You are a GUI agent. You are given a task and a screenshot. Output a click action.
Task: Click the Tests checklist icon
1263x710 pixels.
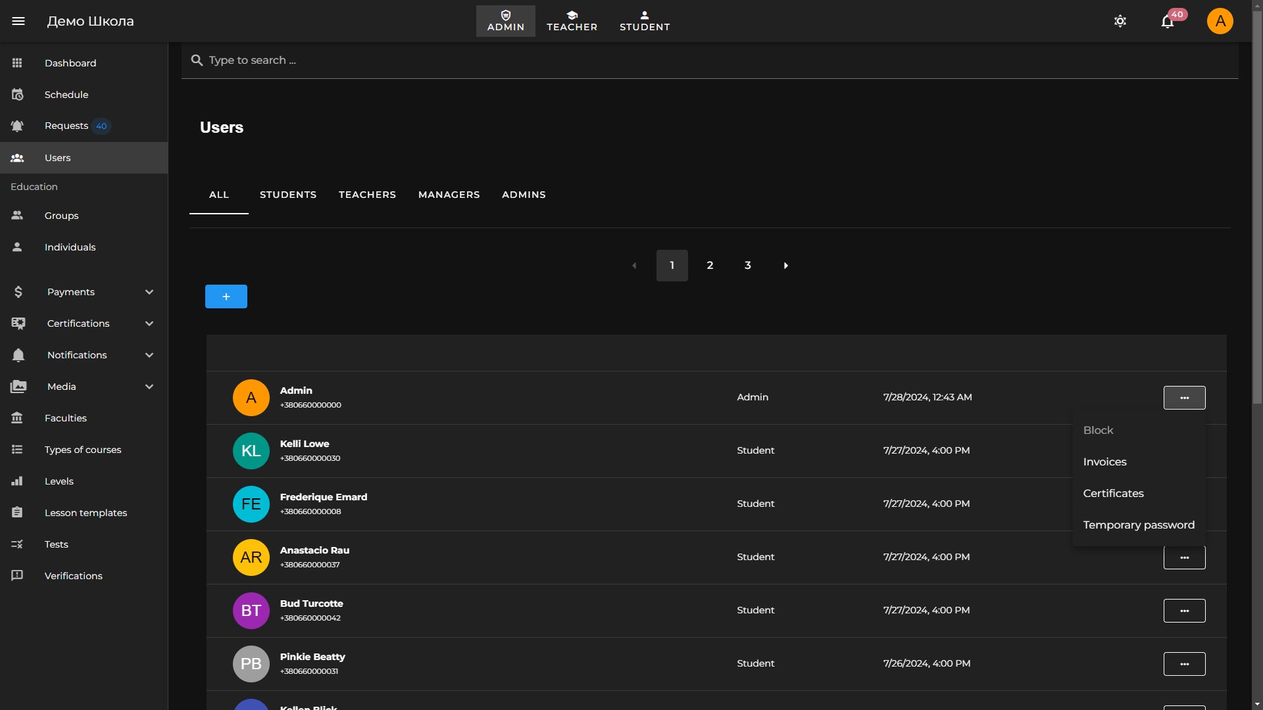point(17,544)
